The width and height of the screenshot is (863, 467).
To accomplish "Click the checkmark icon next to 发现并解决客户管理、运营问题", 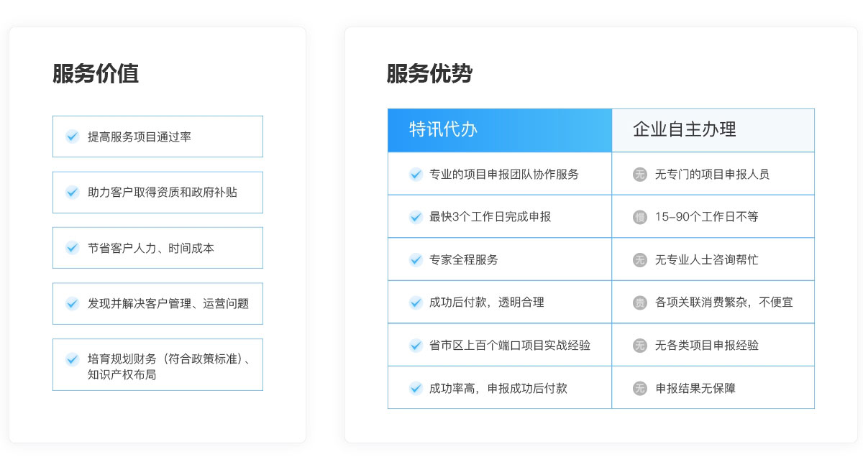I will coord(72,303).
